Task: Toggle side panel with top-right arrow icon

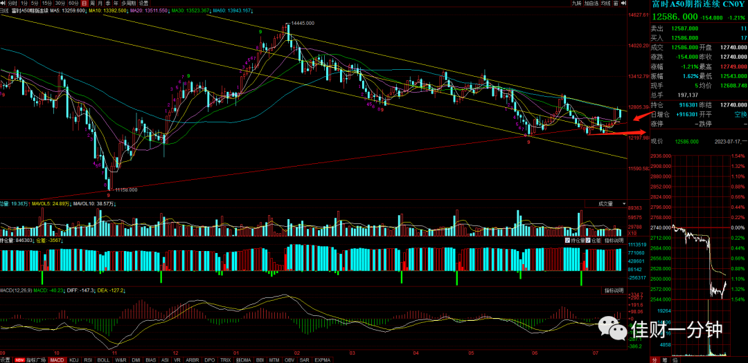Action: 623,3
